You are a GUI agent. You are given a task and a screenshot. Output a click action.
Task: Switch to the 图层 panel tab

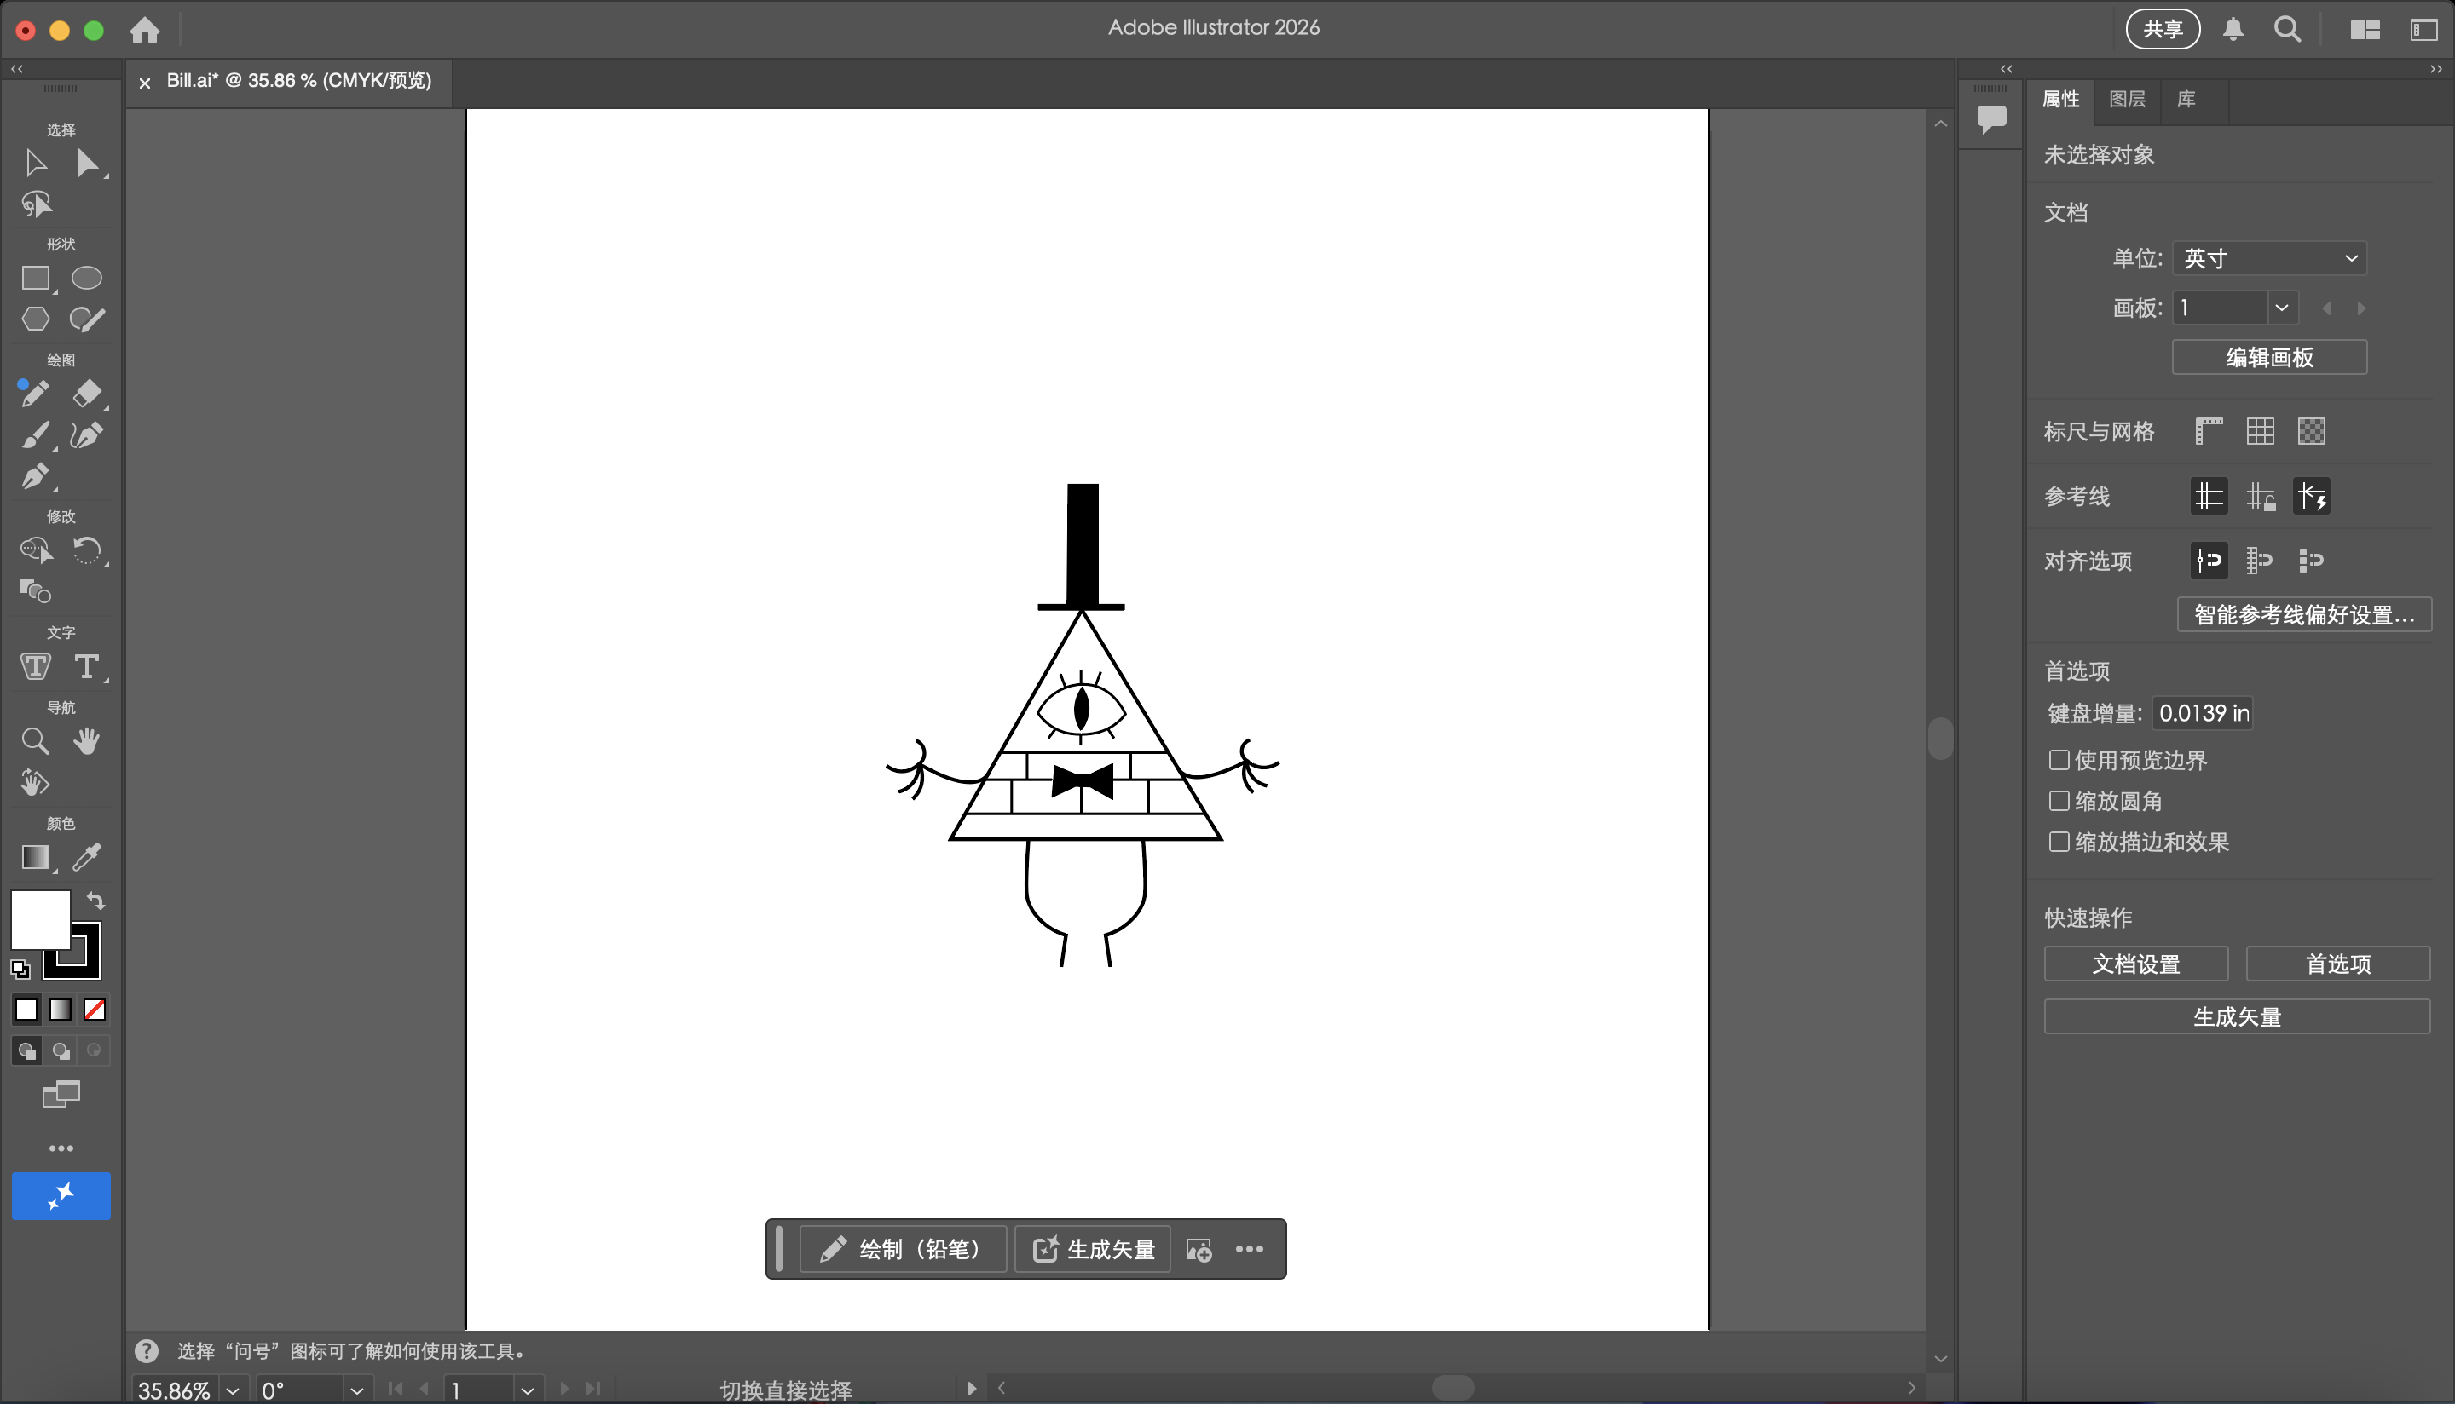click(2127, 100)
